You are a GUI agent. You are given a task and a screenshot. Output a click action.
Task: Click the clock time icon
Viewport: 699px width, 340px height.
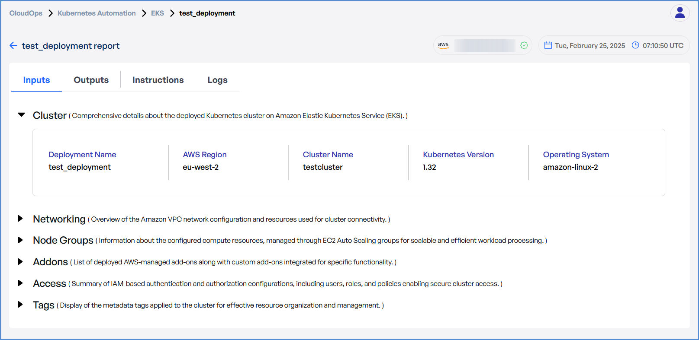tap(635, 45)
